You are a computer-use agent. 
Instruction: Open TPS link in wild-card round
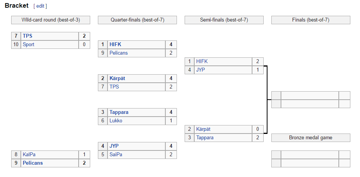[x=27, y=36]
